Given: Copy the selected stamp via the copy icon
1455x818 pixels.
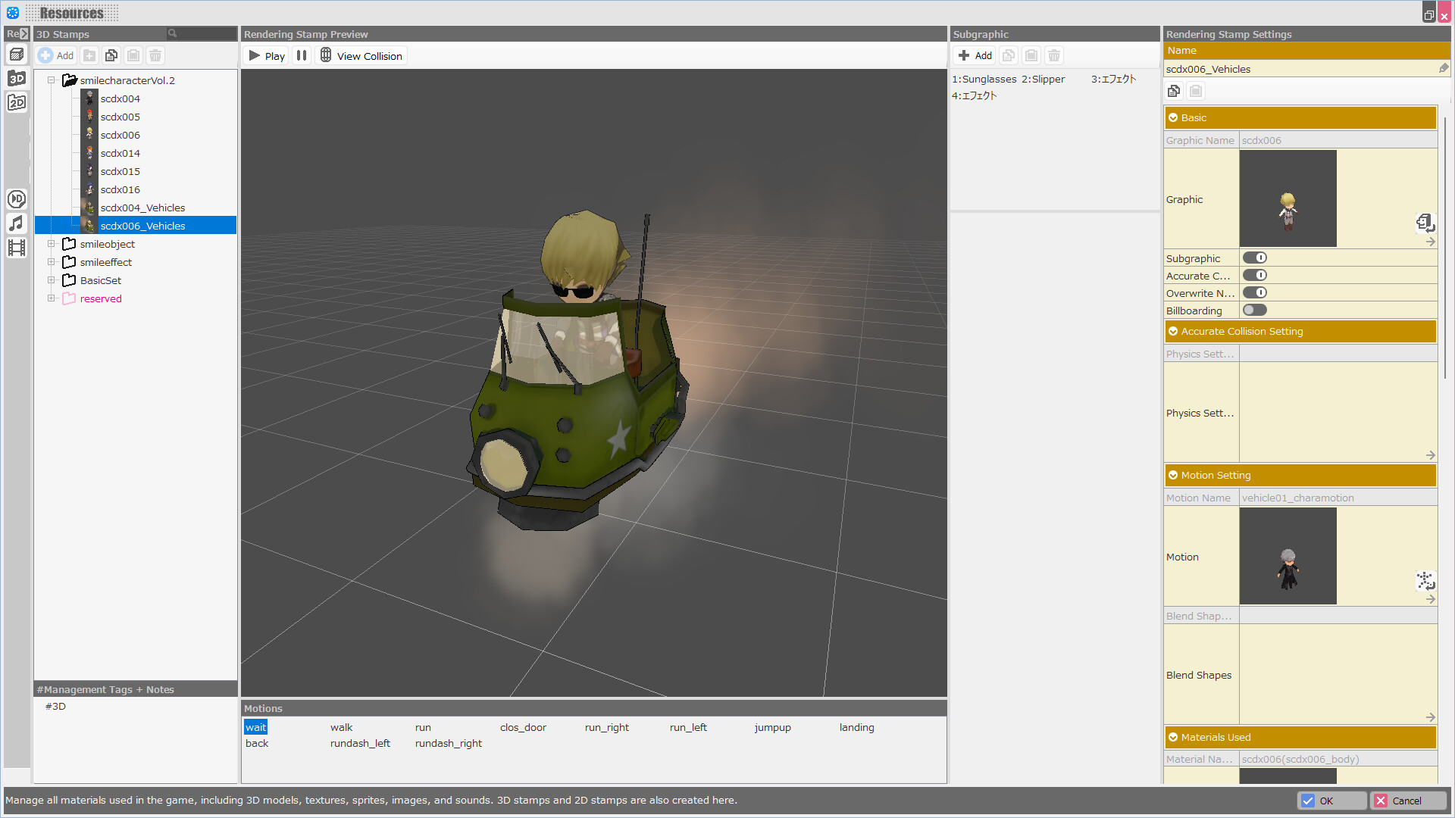Looking at the screenshot, I should 111,55.
